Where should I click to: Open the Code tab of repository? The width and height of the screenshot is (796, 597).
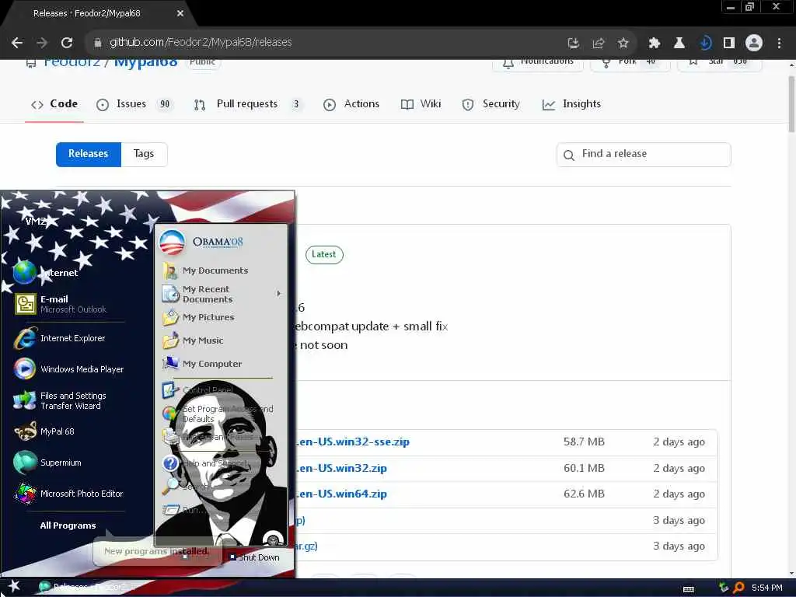click(54, 104)
